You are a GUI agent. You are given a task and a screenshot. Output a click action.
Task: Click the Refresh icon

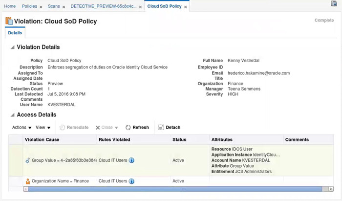[128, 128]
